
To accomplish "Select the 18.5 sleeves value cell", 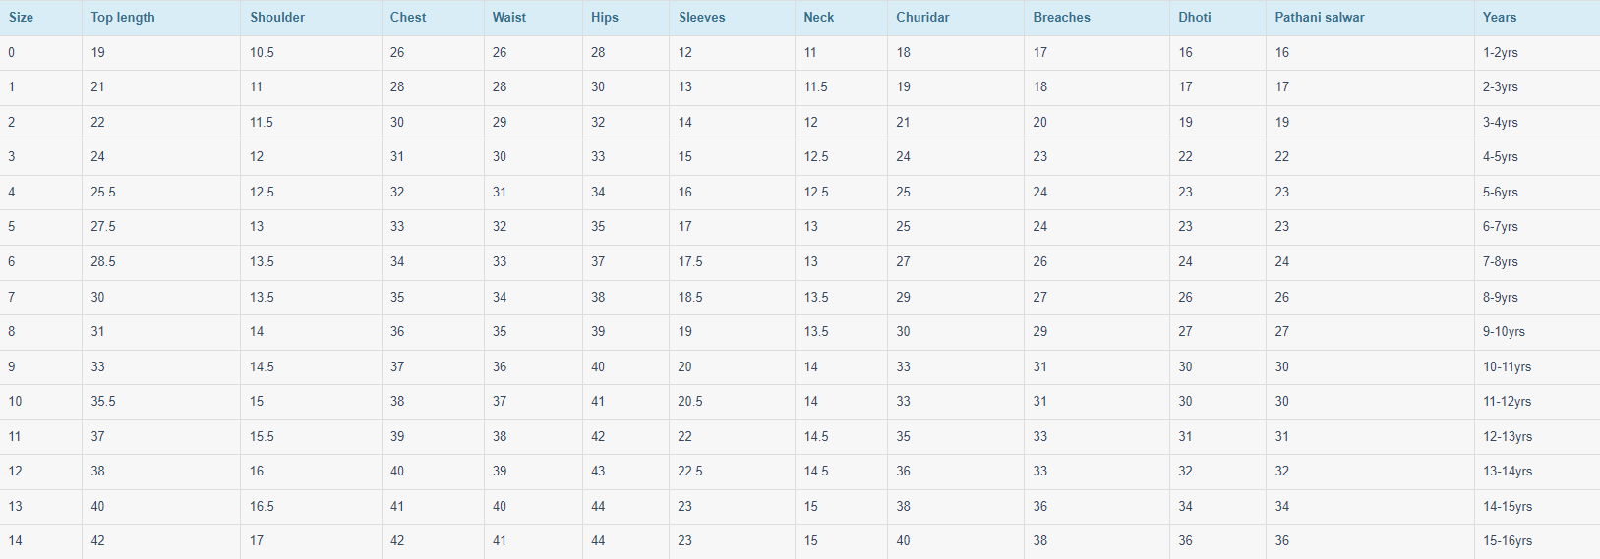I will coord(690,298).
